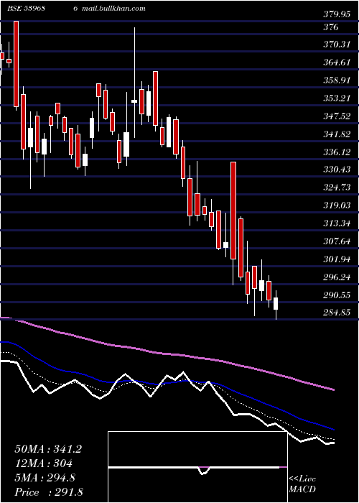The width and height of the screenshot is (359, 503).
Task: Click the 353.21 price level label
Action: (337, 98)
